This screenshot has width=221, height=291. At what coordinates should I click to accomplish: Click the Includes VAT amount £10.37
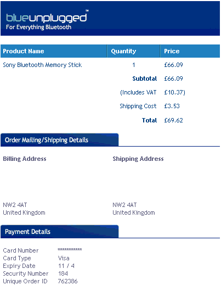(174, 92)
